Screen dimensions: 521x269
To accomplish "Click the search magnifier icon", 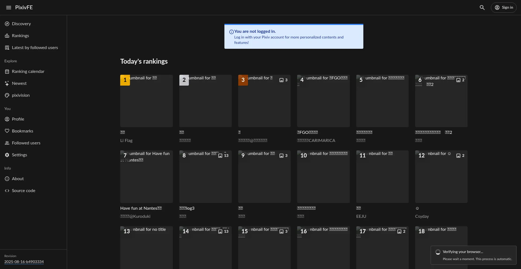I will coord(482,8).
